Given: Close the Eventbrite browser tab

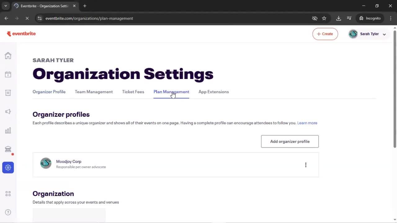Looking at the screenshot, I should click(x=74, y=6).
